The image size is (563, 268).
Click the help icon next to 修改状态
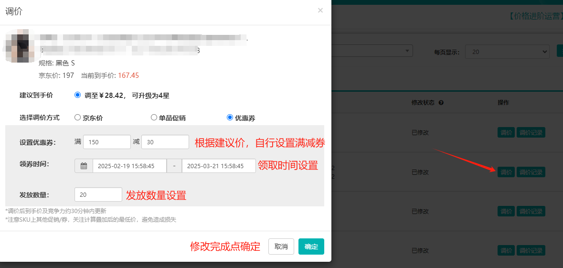(441, 103)
